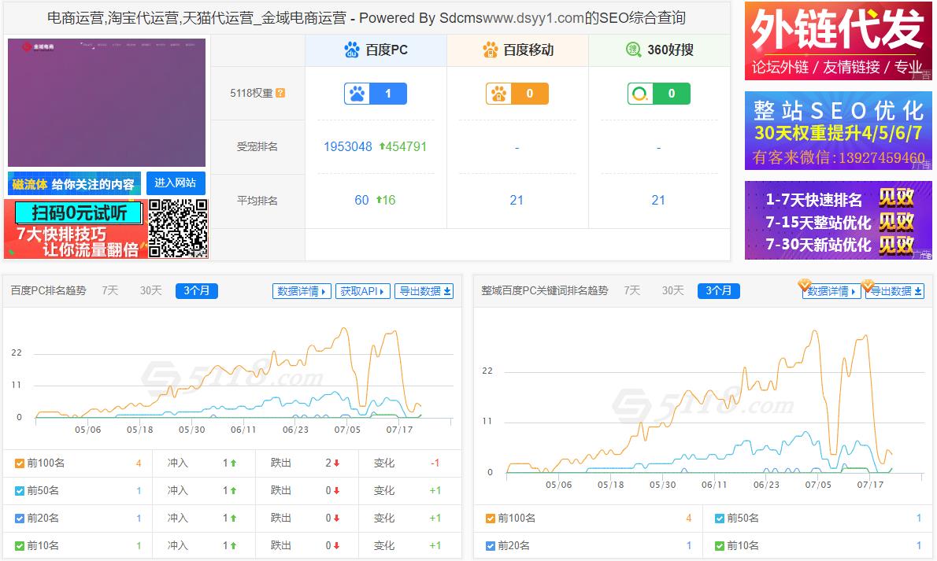Click the premium diamond icon on right 数据详情
Viewport: 937px width, 561px height.
pyautogui.click(x=805, y=284)
